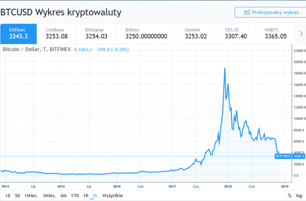This screenshot has width=306, height=201.
Task: Select the Gemini exchange tab
Action: point(195,34)
